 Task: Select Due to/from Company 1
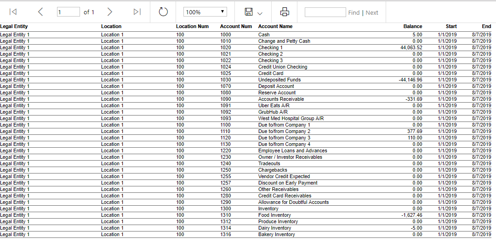(x=285, y=125)
